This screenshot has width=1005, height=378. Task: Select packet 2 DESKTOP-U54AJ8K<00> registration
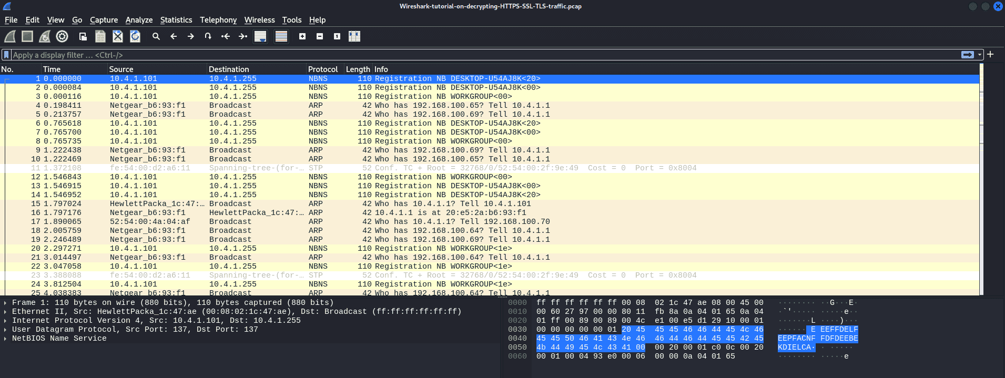pyautogui.click(x=490, y=88)
